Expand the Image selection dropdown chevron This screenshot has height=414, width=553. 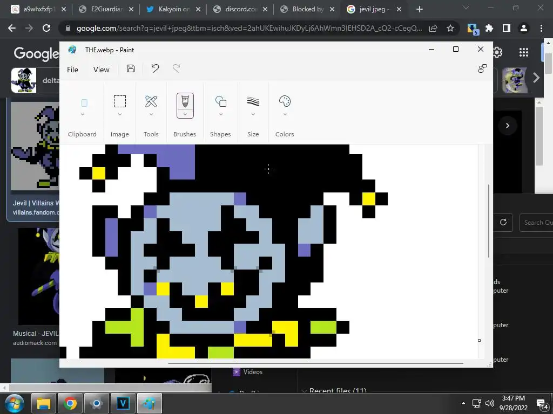[120, 114]
